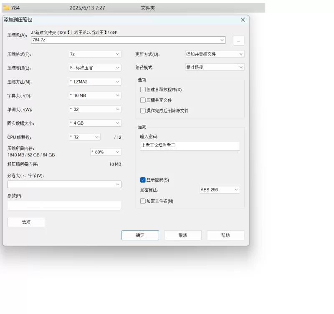Click the 文件夹 type cell of 784 row
The height and width of the screenshot is (314, 334).
tap(148, 8)
